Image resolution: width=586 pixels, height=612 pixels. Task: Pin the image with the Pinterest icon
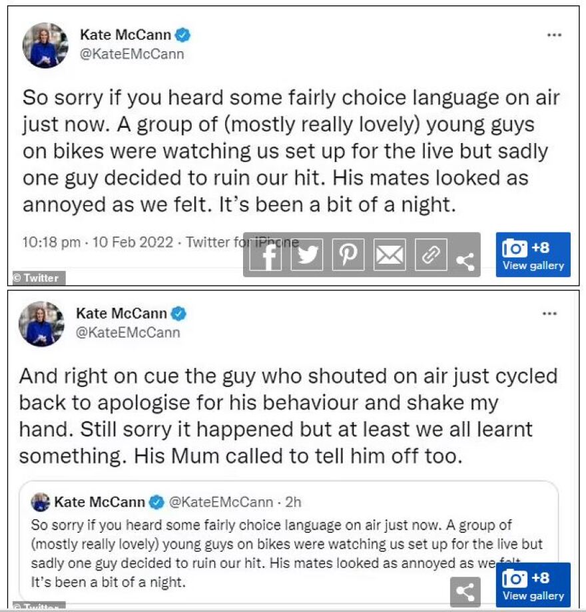coord(348,255)
